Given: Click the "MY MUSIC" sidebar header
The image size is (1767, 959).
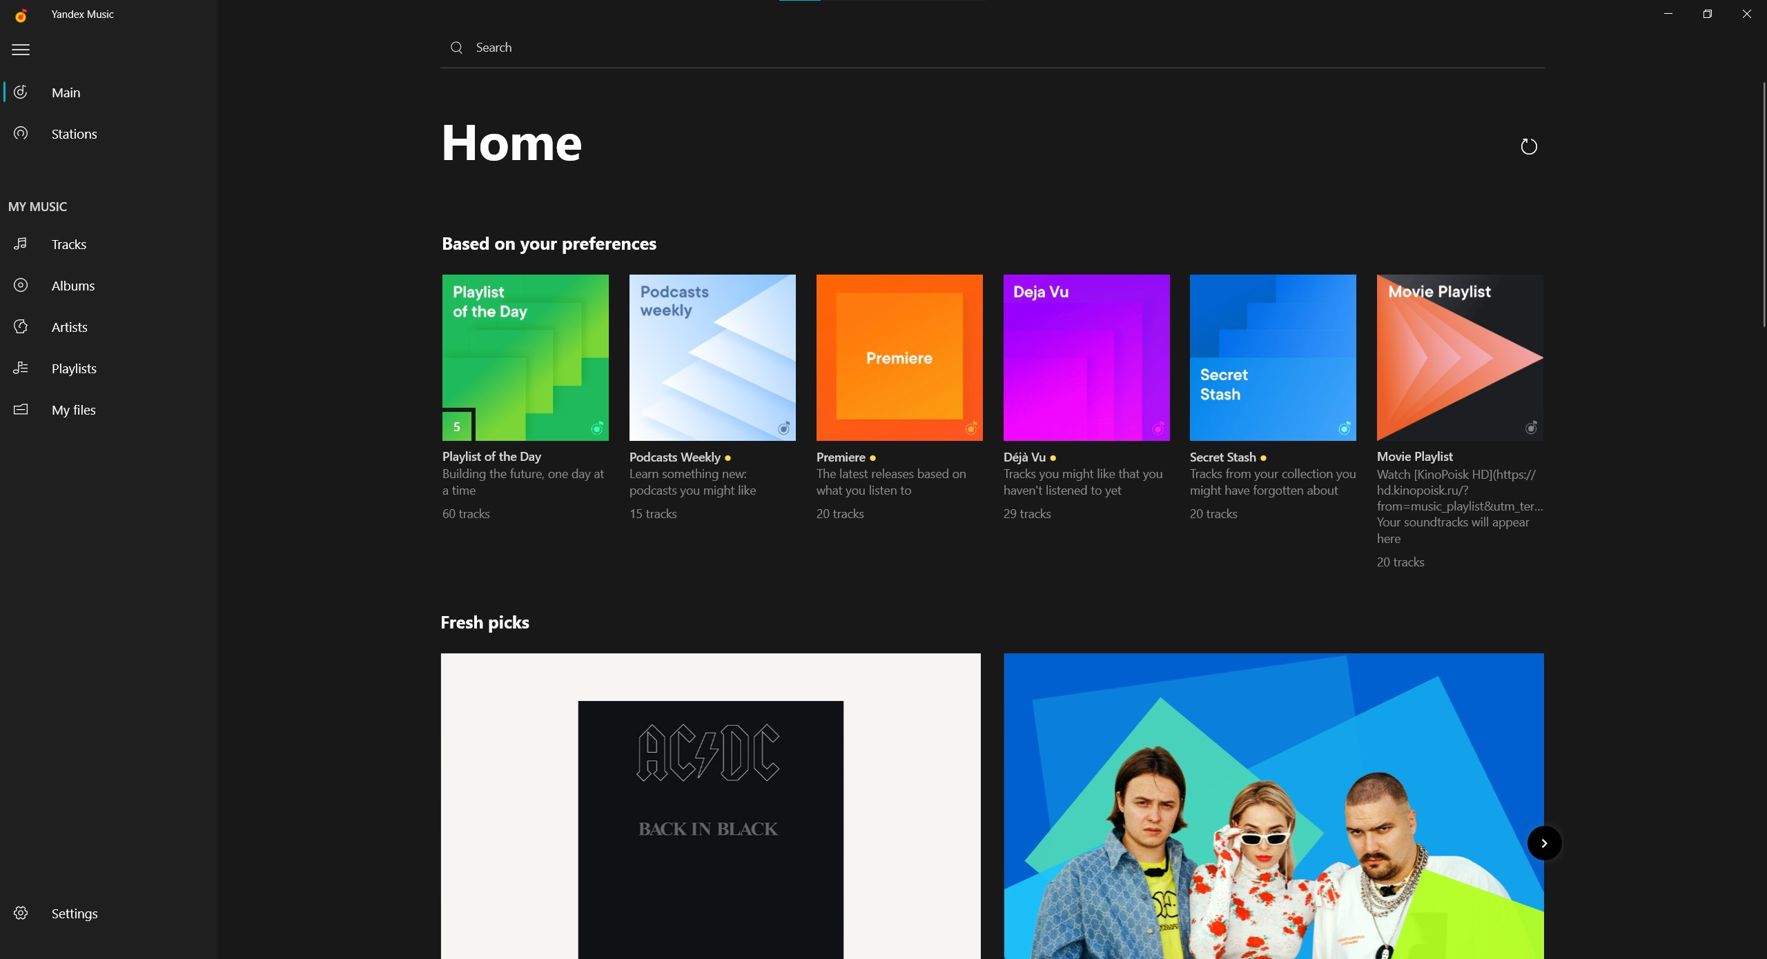Looking at the screenshot, I should (x=37, y=206).
